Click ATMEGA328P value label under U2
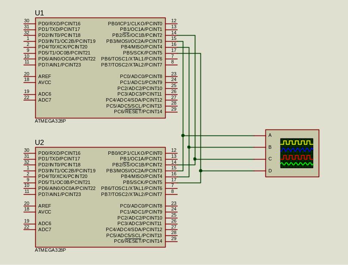This screenshot has width=348, height=265. coord(50,250)
